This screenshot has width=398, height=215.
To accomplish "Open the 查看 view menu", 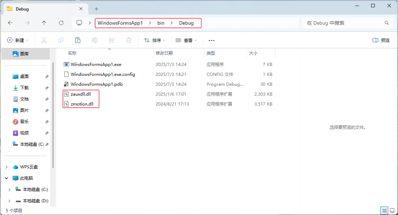I will pos(186,40).
